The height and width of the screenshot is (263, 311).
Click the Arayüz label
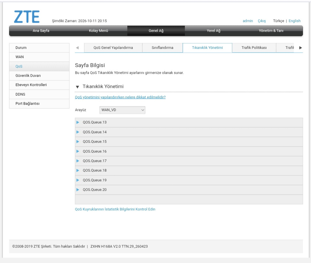pyautogui.click(x=81, y=110)
